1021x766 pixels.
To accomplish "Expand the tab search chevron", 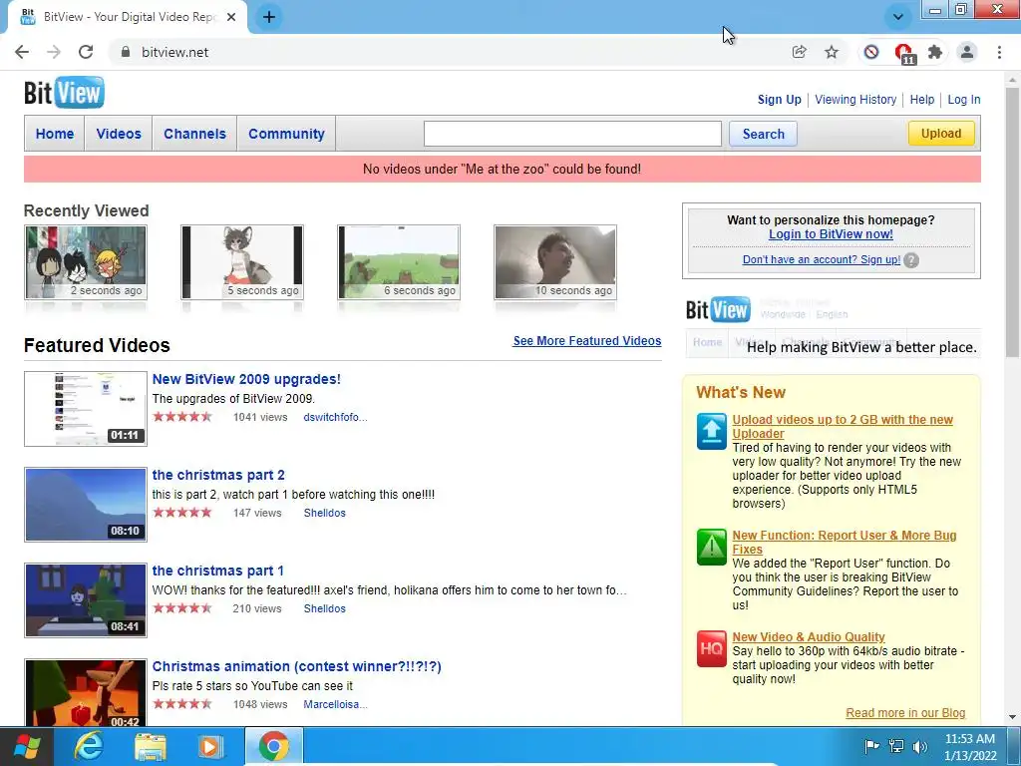I will click(x=898, y=17).
